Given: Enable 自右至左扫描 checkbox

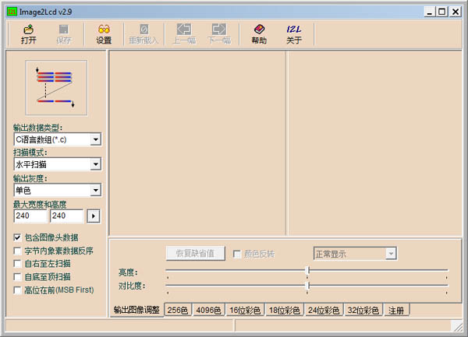Looking at the screenshot, I should pos(17,264).
